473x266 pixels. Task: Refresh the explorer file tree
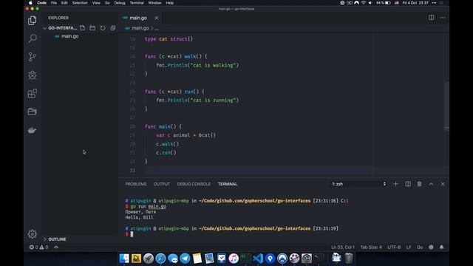pyautogui.click(x=103, y=28)
